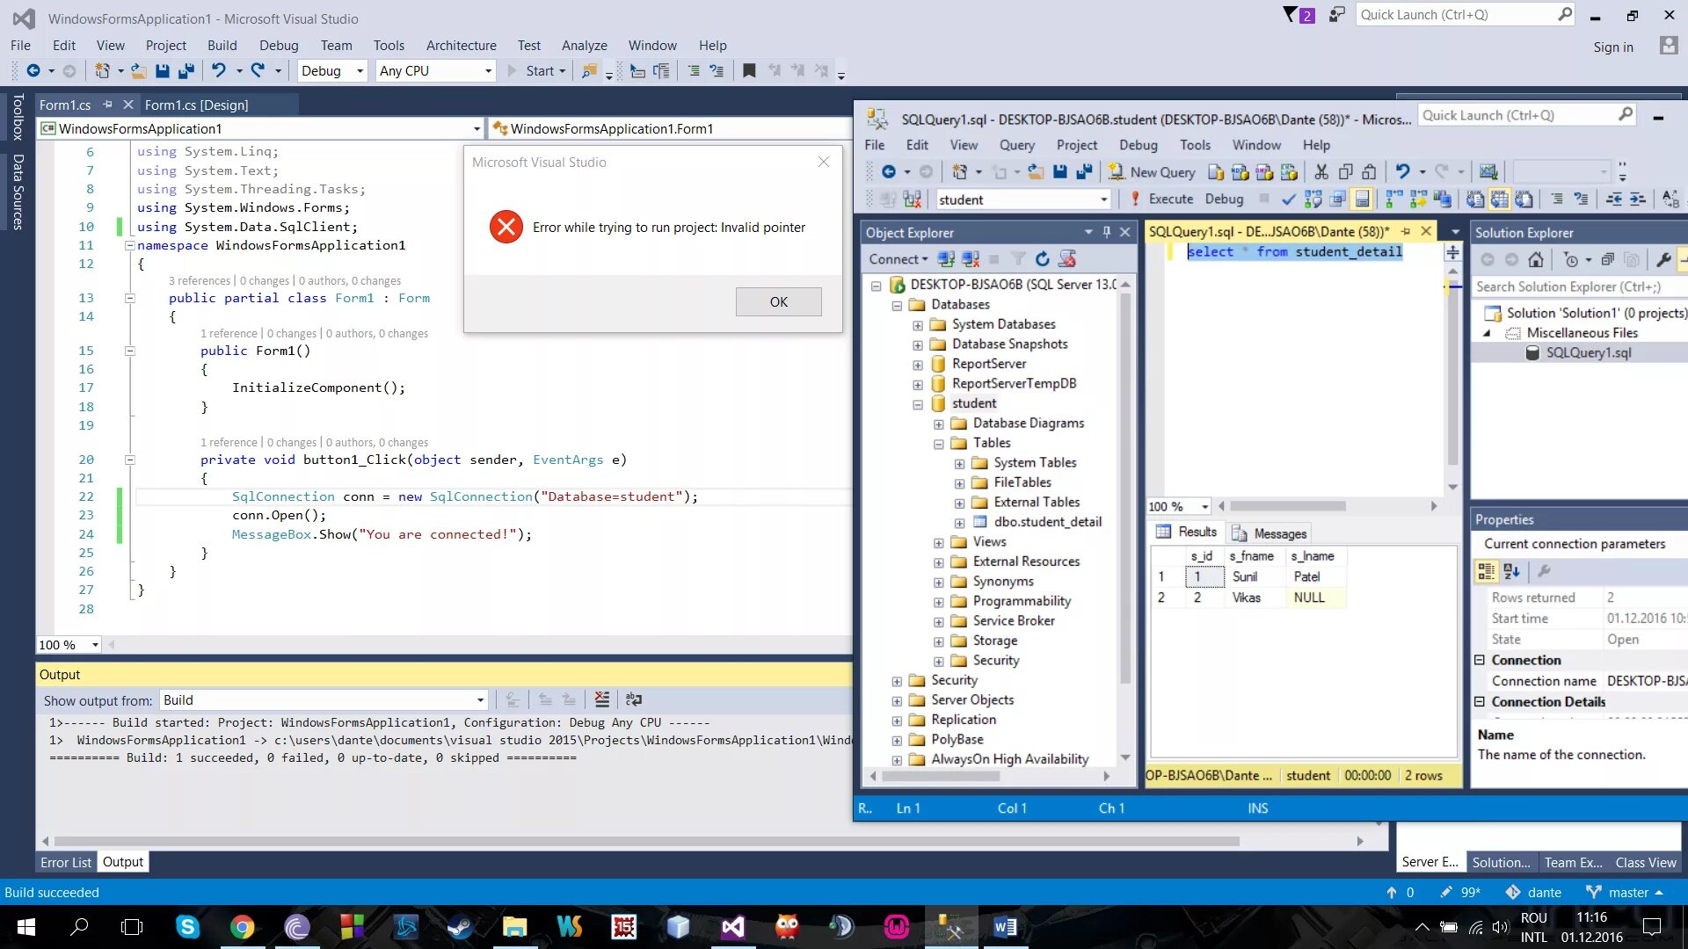This screenshot has width=1688, height=949.
Task: Collapse the Connection section in Properties
Action: pyautogui.click(x=1480, y=660)
